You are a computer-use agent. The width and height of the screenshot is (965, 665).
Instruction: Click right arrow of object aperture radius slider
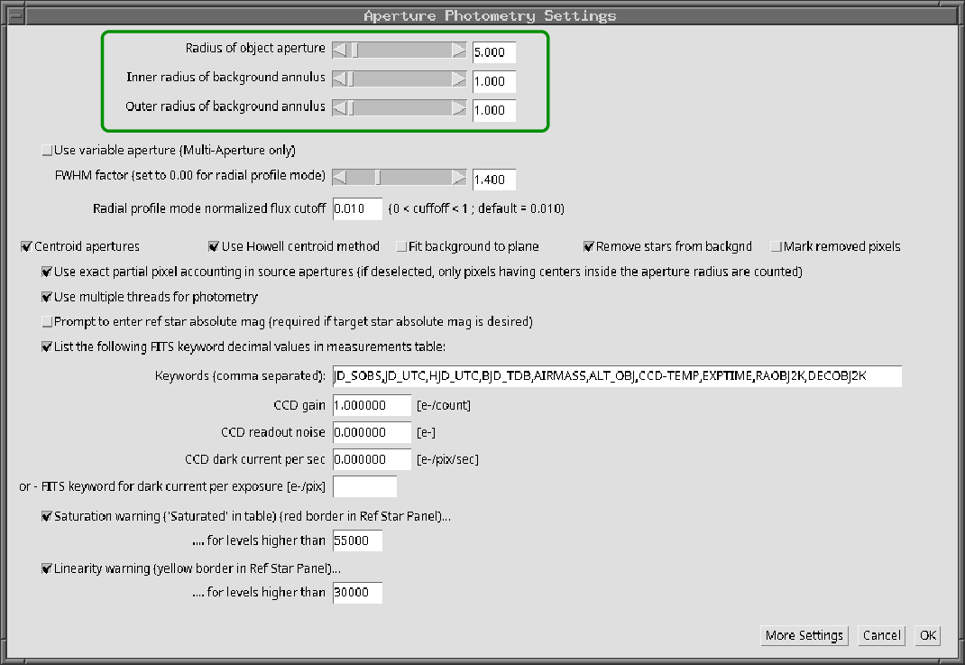point(459,51)
